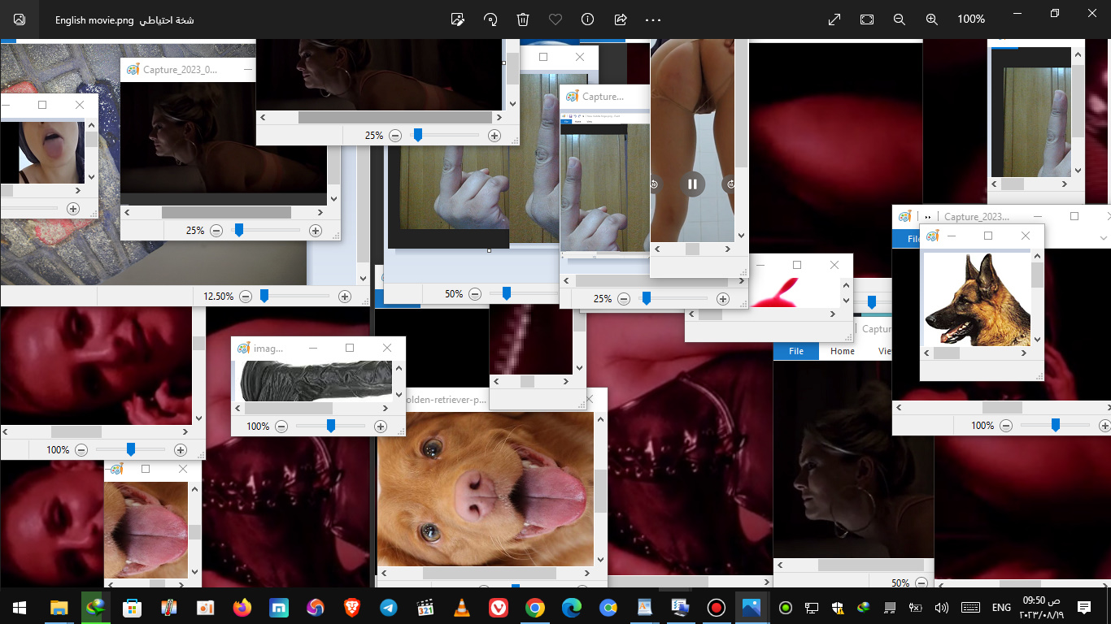Toggle the speaker volume icon in tray
Image resolution: width=1111 pixels, height=624 pixels.
[x=942, y=608]
